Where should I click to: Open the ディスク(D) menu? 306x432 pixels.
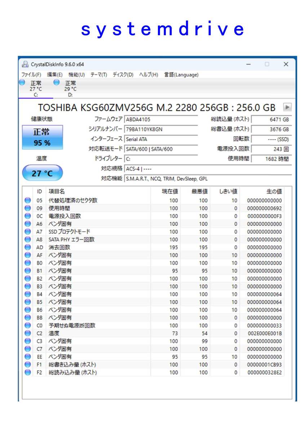click(x=123, y=75)
